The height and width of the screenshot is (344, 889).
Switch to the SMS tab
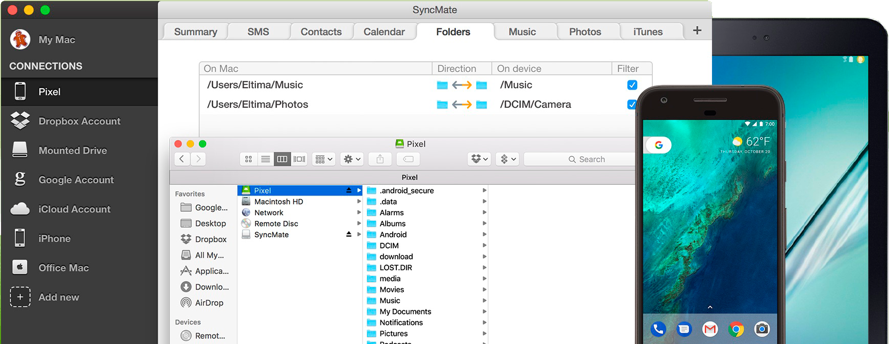259,32
